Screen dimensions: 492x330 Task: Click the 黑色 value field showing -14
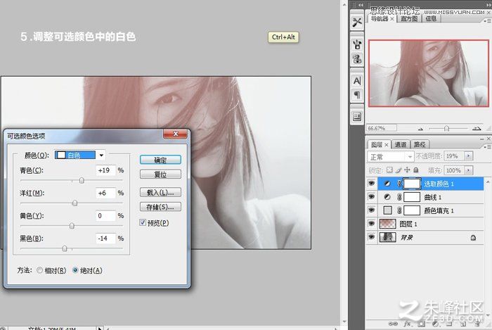[105, 239]
